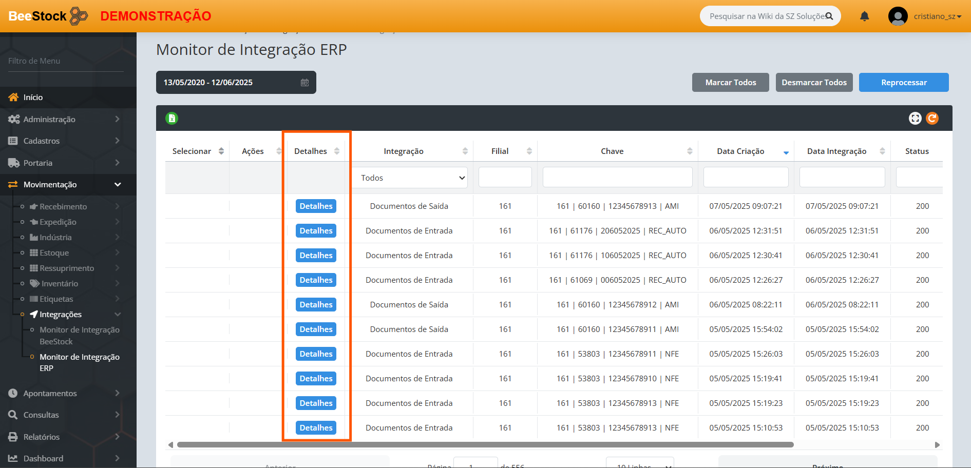Click the Reprocessar button

coord(903,83)
